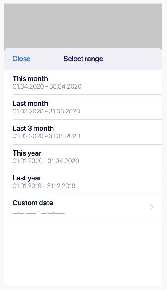This screenshot has height=290, width=167.
Task: Click the 01.01.2020 - 31.04.2020 date text
Action: (46, 161)
